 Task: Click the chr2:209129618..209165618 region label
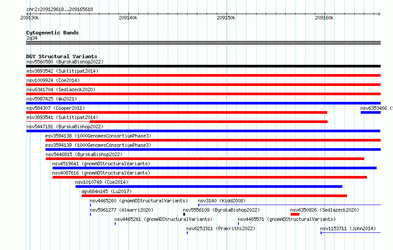(x=60, y=9)
